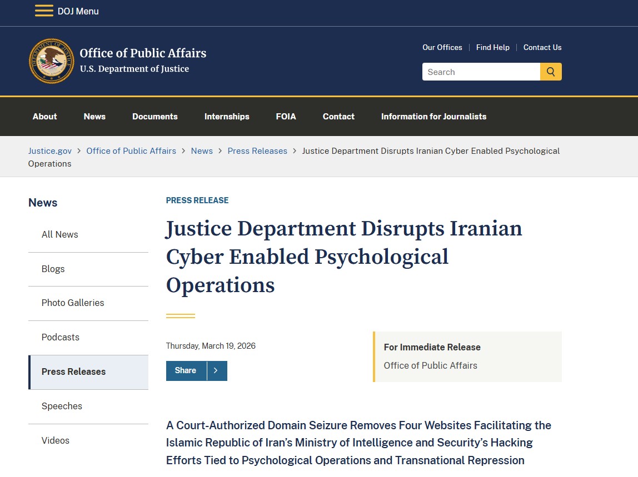Open the DOJ Menu hamburger icon
The height and width of the screenshot is (477, 638).
(x=44, y=11)
